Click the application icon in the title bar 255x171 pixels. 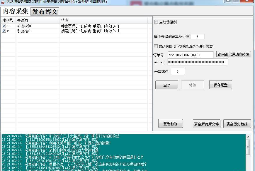(x=3, y=1)
